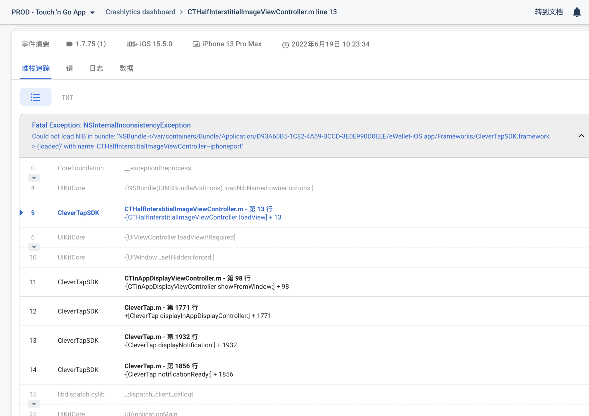Screen dimensions: 589x416
Task: Click the iPhone 13 Pro Max device icon
Action: point(196,44)
